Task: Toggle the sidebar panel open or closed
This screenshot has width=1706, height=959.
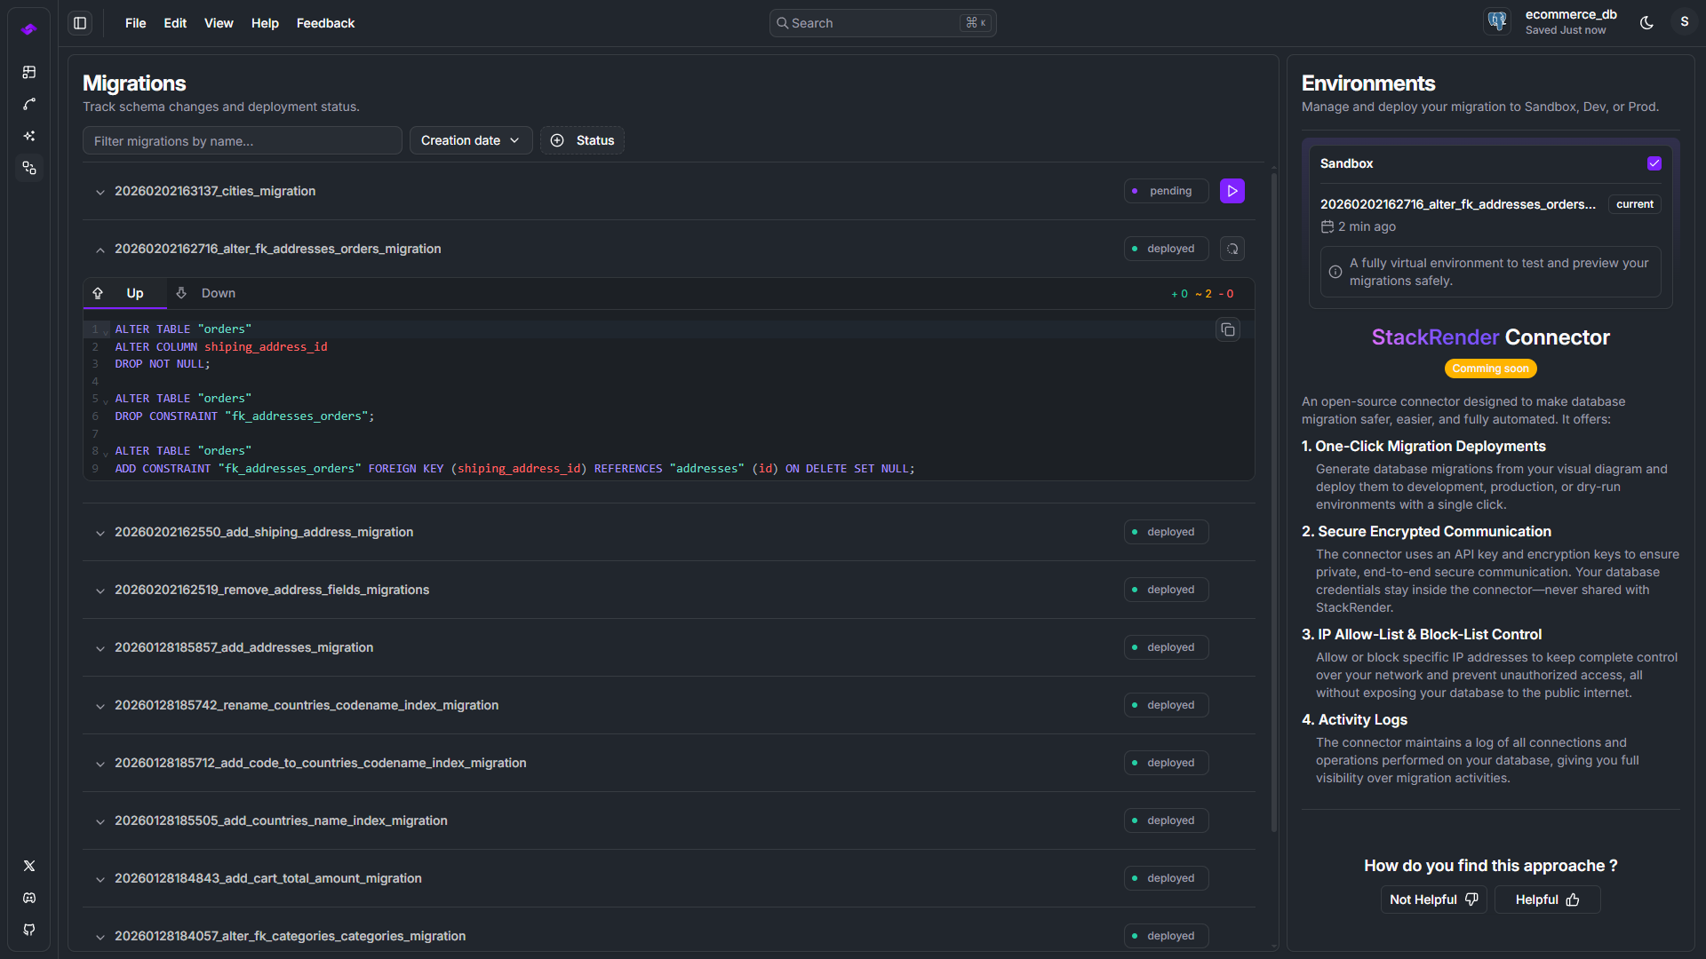Action: pyautogui.click(x=79, y=22)
